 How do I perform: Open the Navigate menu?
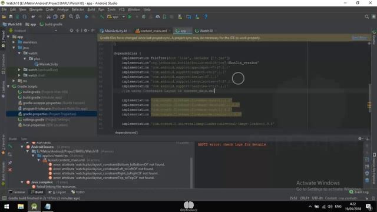(36, 9)
